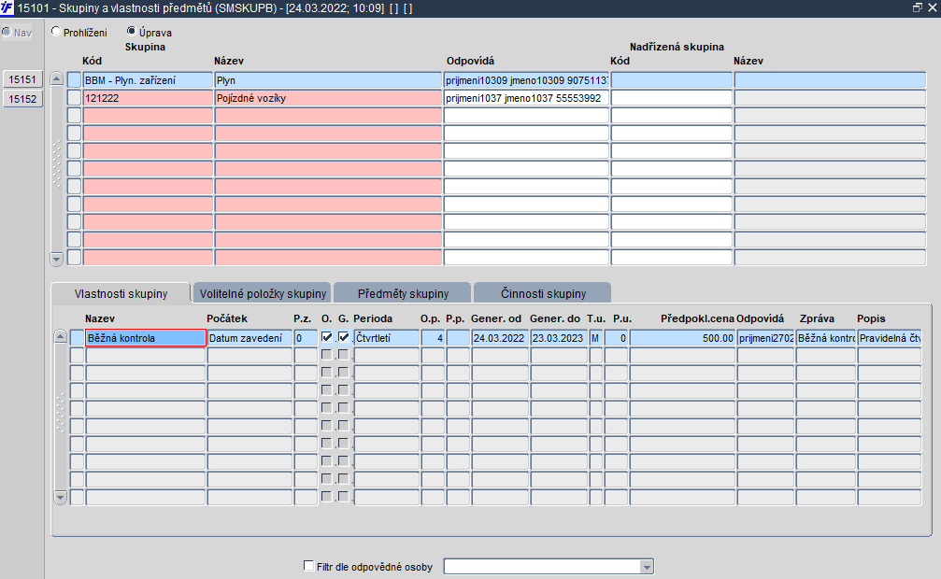
Task: Click the Nadřízená skupina Kód field of 121222 row
Action: coord(672,98)
